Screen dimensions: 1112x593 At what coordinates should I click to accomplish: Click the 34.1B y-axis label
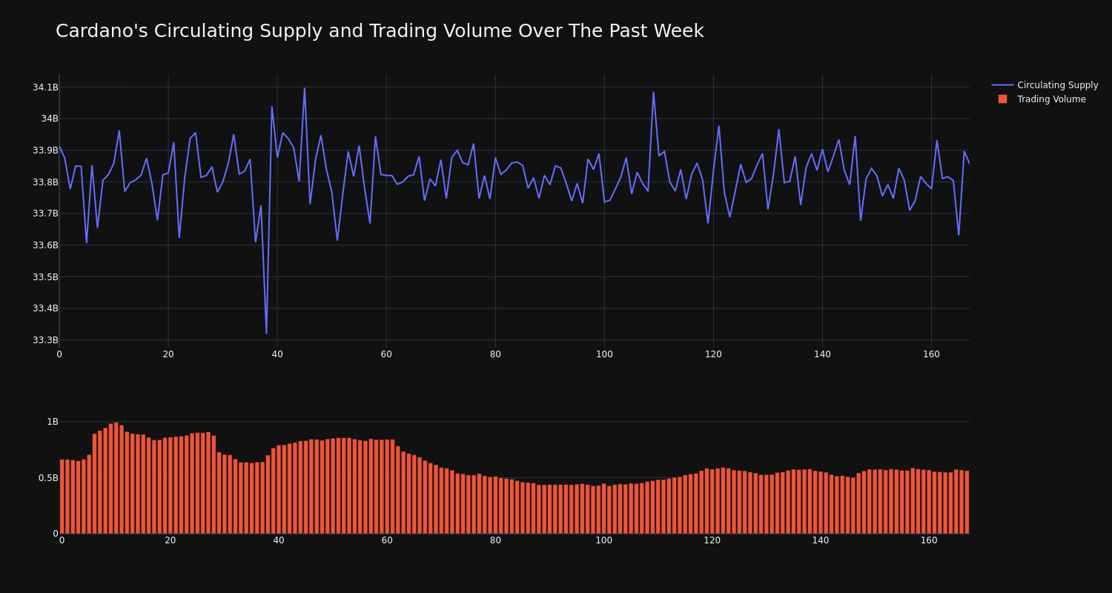coord(45,87)
